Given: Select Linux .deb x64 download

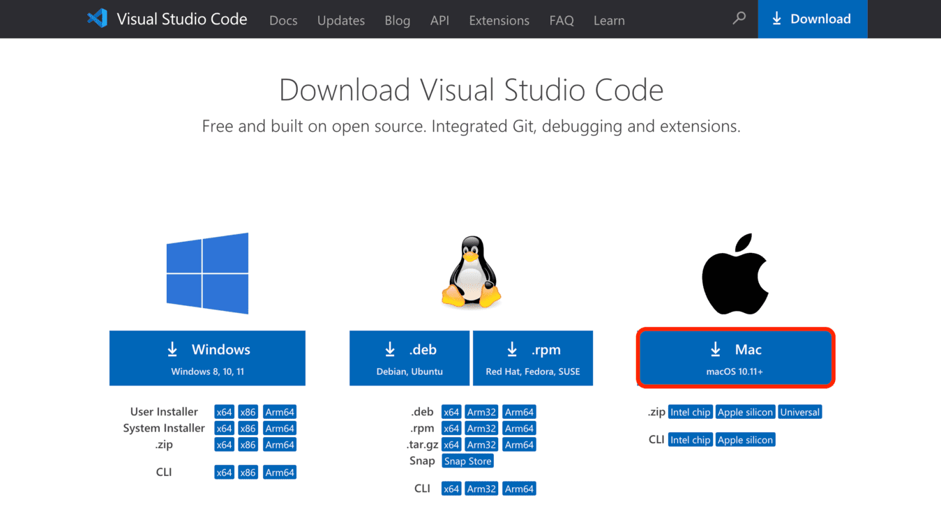Looking at the screenshot, I should pos(451,412).
